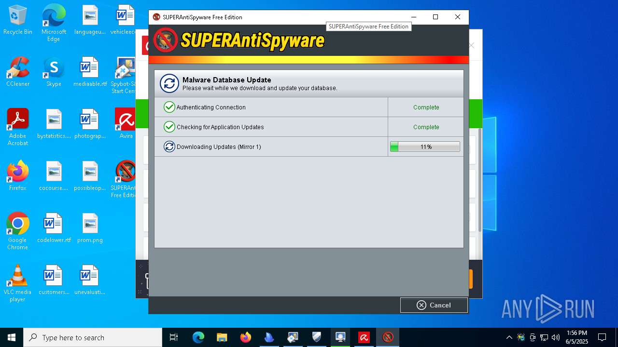The width and height of the screenshot is (618, 347).
Task: Select the cocourse image file on desktop
Action: (x=54, y=176)
